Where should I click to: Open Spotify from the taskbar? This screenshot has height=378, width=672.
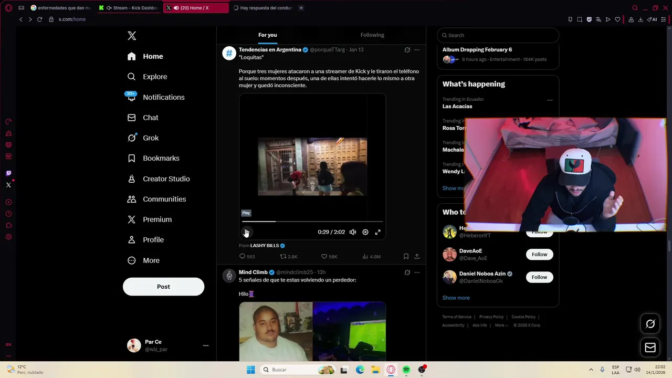pyautogui.click(x=406, y=370)
